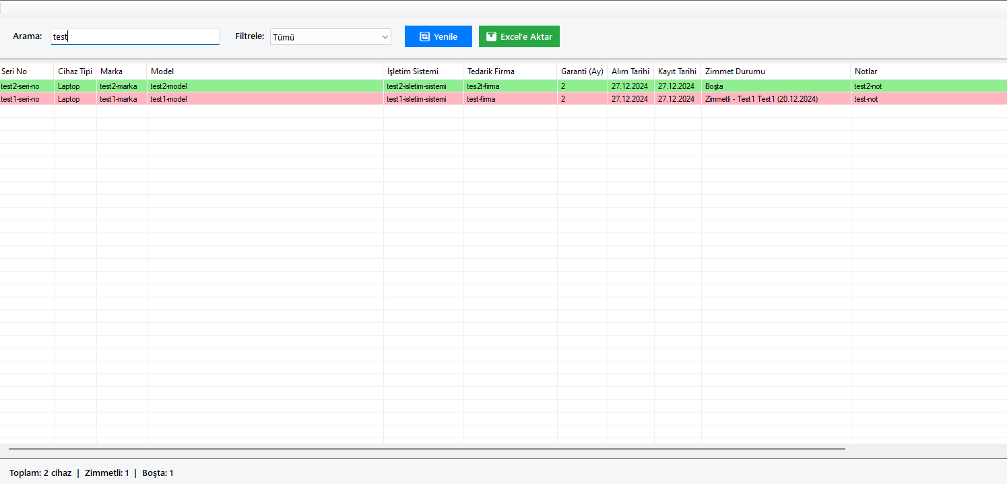Click the test2-not notes cell
Viewport: 1007px width, 484px height.
pos(929,86)
